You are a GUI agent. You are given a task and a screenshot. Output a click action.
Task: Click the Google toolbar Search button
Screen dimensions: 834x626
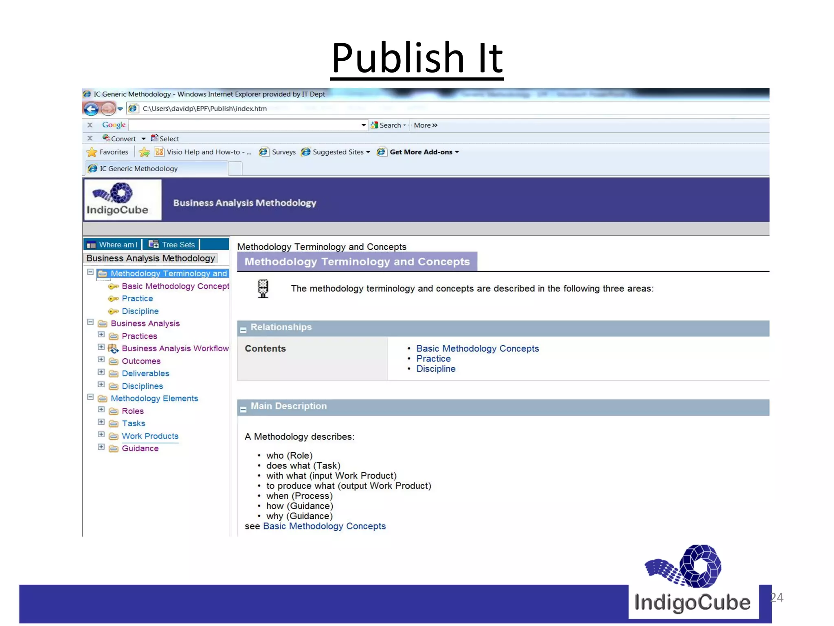click(388, 125)
